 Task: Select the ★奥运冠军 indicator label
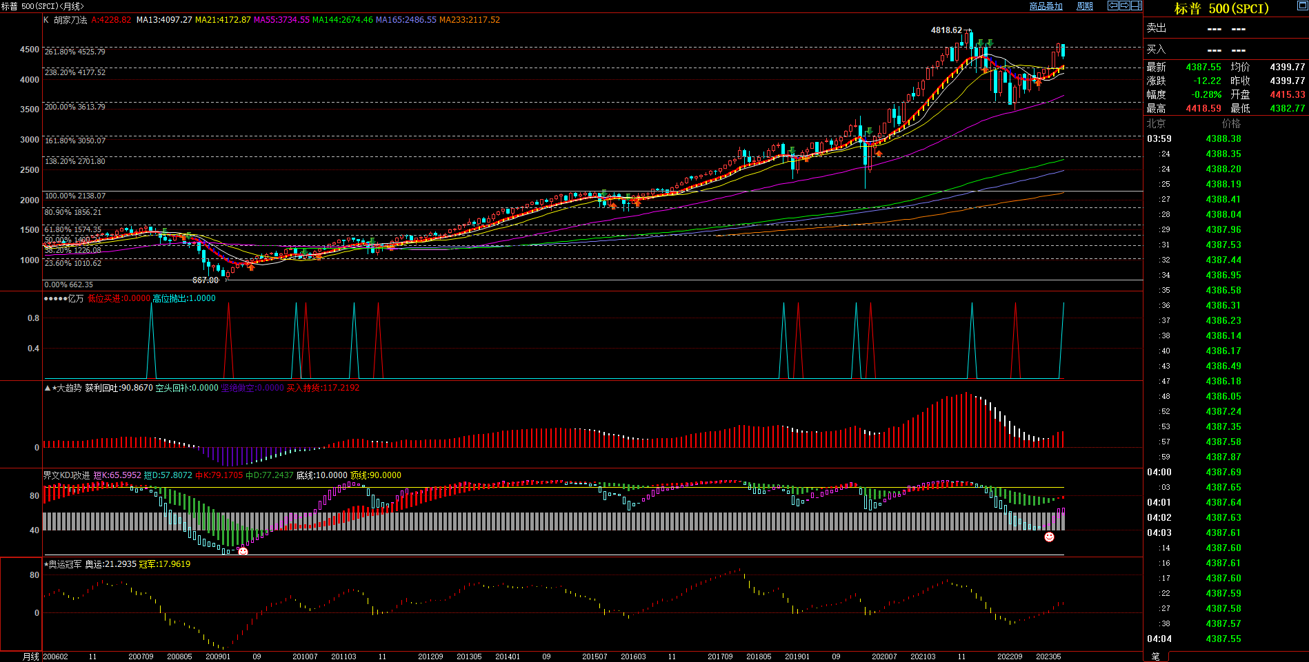[63, 564]
